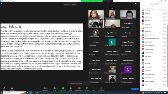Select Novia's tile with letter N

pyautogui.click(x=128, y=69)
